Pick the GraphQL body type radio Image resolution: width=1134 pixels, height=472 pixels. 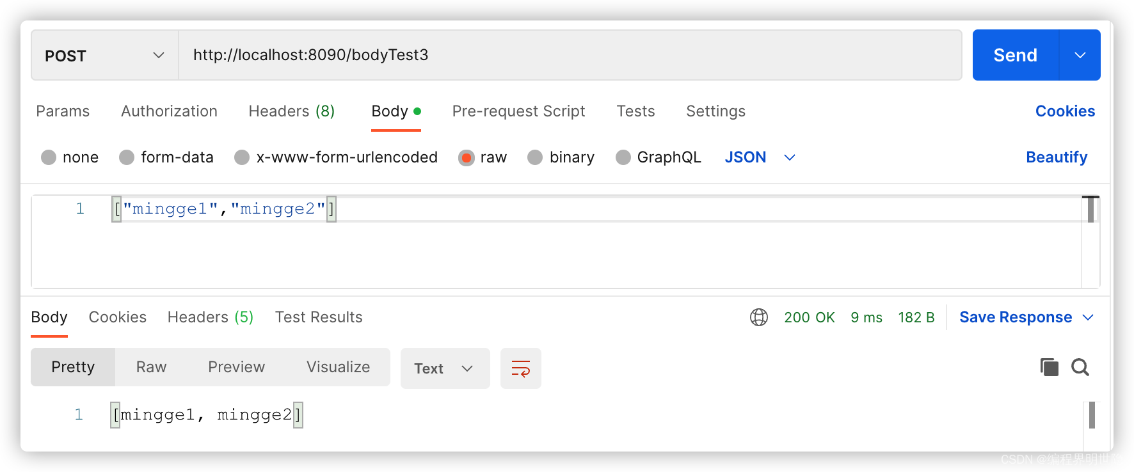tap(623, 157)
